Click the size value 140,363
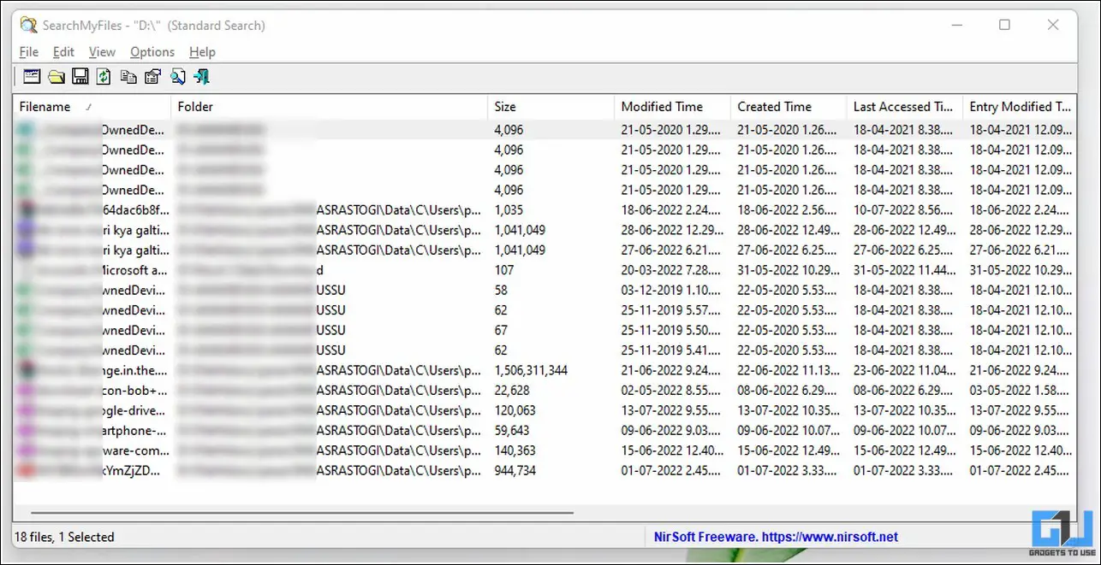The image size is (1101, 565). tap(515, 450)
